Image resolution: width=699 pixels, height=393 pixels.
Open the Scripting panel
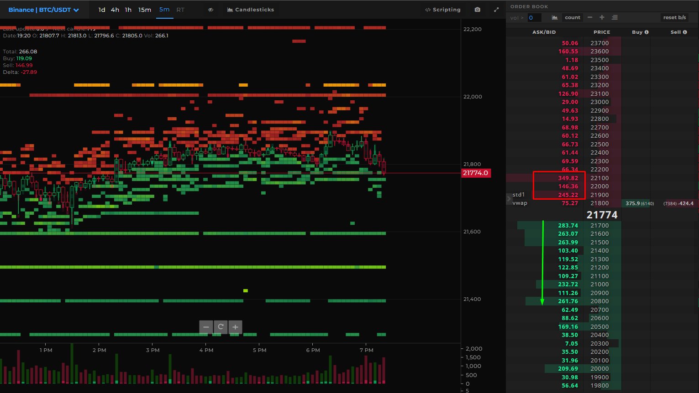click(442, 10)
